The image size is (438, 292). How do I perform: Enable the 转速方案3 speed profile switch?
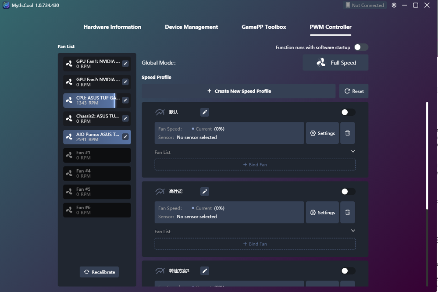(x=348, y=271)
